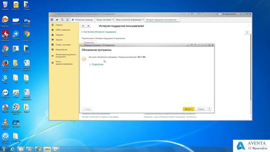Click help button on Интернет-поддержка page
This screenshot has width=270, height=152.
pos(247,33)
